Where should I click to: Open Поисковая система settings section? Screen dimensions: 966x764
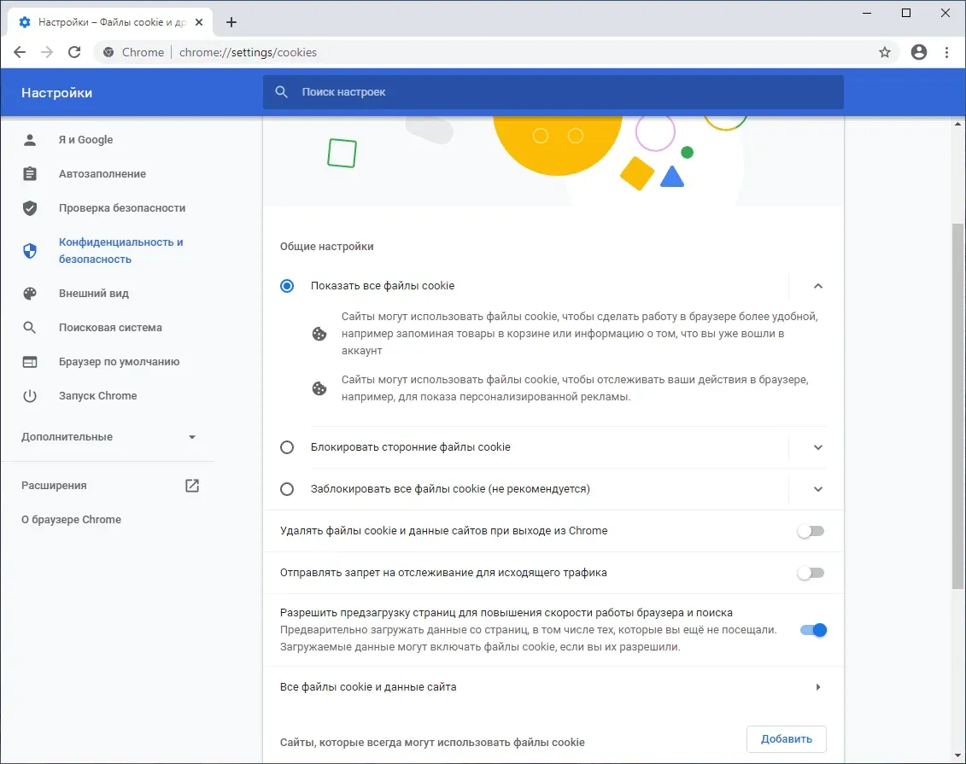click(x=110, y=328)
